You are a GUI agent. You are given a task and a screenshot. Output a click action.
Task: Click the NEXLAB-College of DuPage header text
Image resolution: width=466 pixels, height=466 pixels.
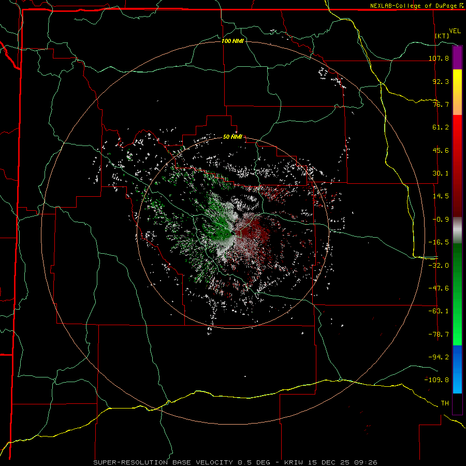[414, 6]
